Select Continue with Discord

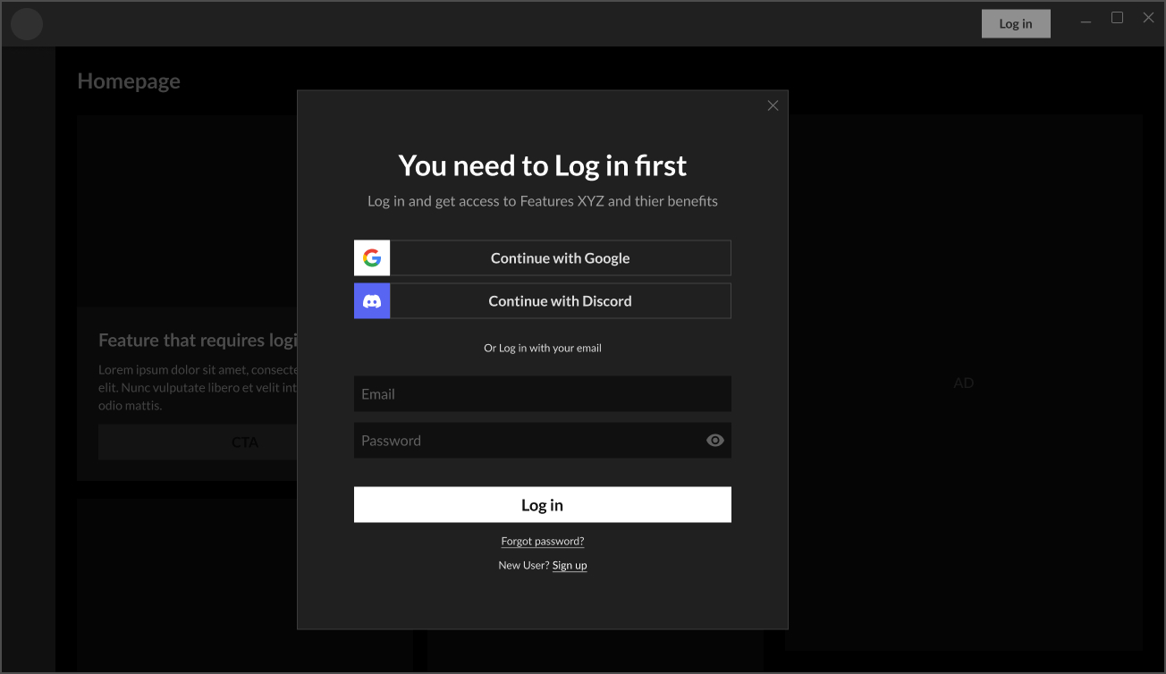point(560,300)
